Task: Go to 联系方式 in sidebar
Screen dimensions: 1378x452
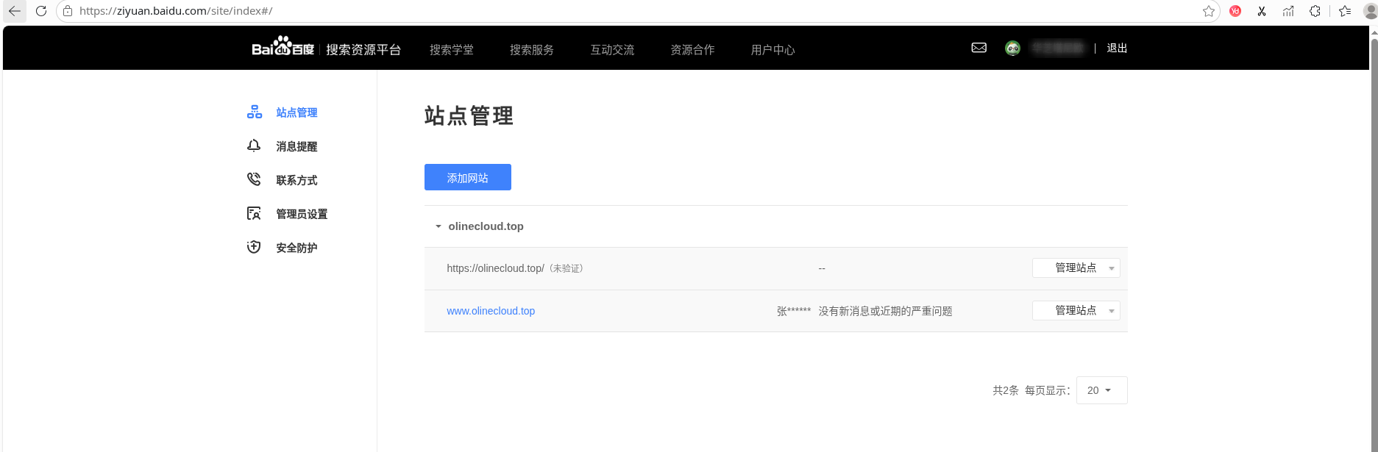Action: (x=296, y=180)
